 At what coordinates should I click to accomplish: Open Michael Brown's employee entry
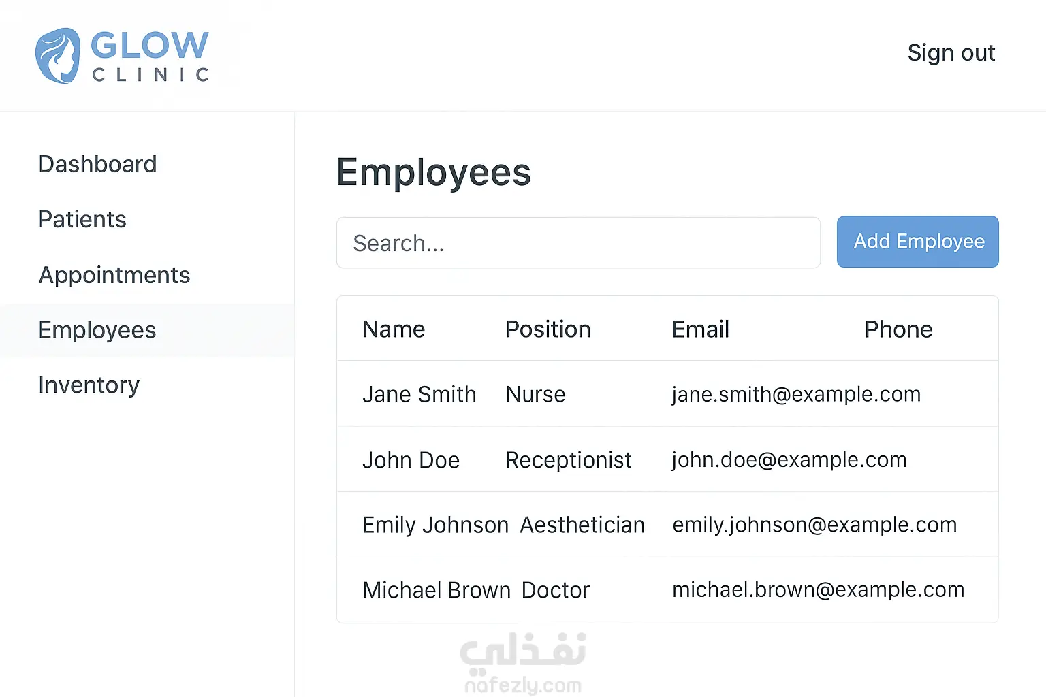pyautogui.click(x=667, y=589)
